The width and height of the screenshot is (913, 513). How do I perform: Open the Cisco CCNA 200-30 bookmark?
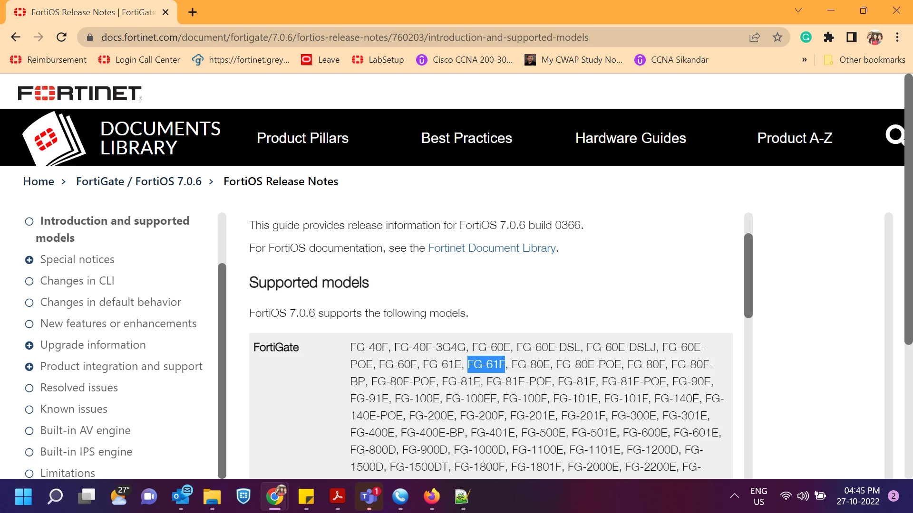[x=464, y=60]
